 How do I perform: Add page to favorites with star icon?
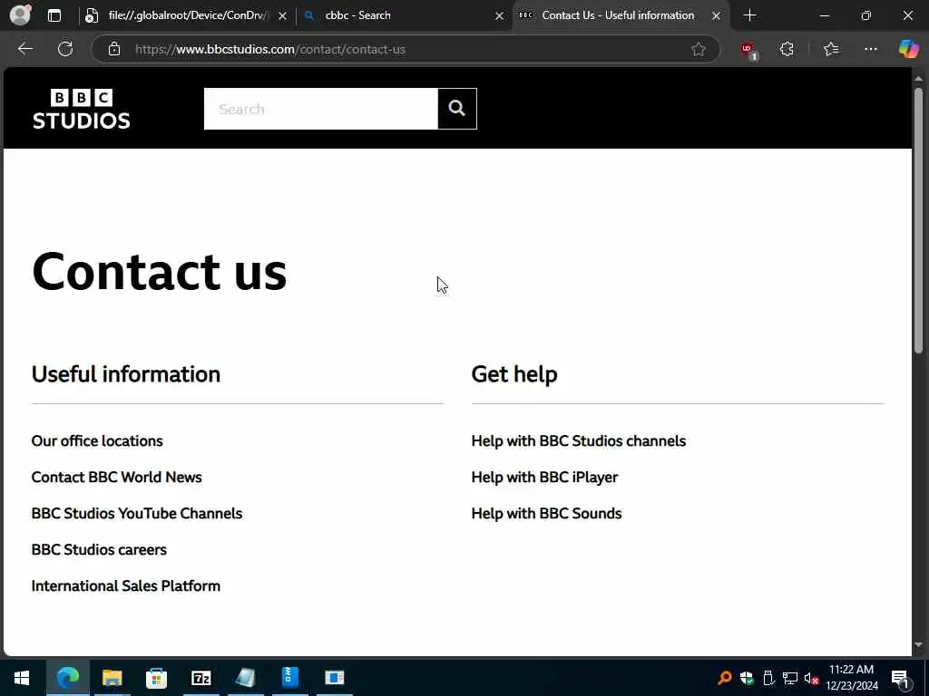(x=699, y=49)
